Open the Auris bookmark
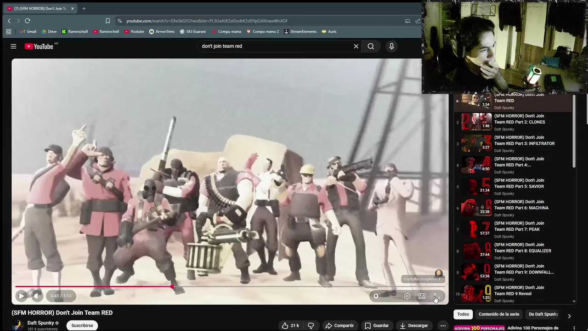The width and height of the screenshot is (588, 331). [329, 32]
